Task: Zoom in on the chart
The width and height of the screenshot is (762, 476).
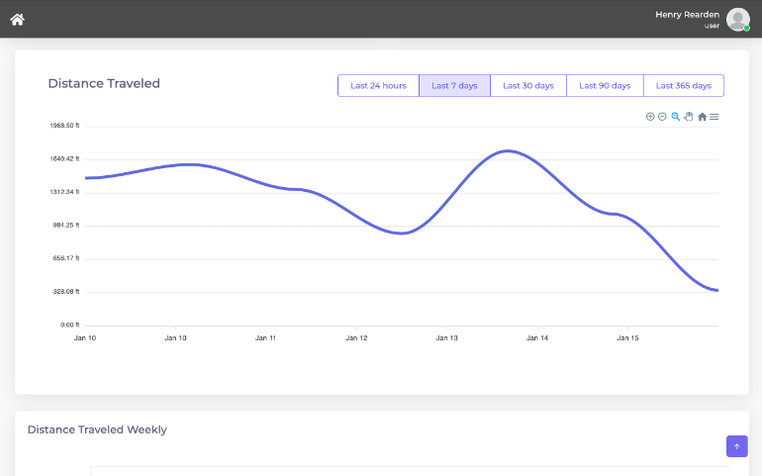Action: [x=650, y=117]
